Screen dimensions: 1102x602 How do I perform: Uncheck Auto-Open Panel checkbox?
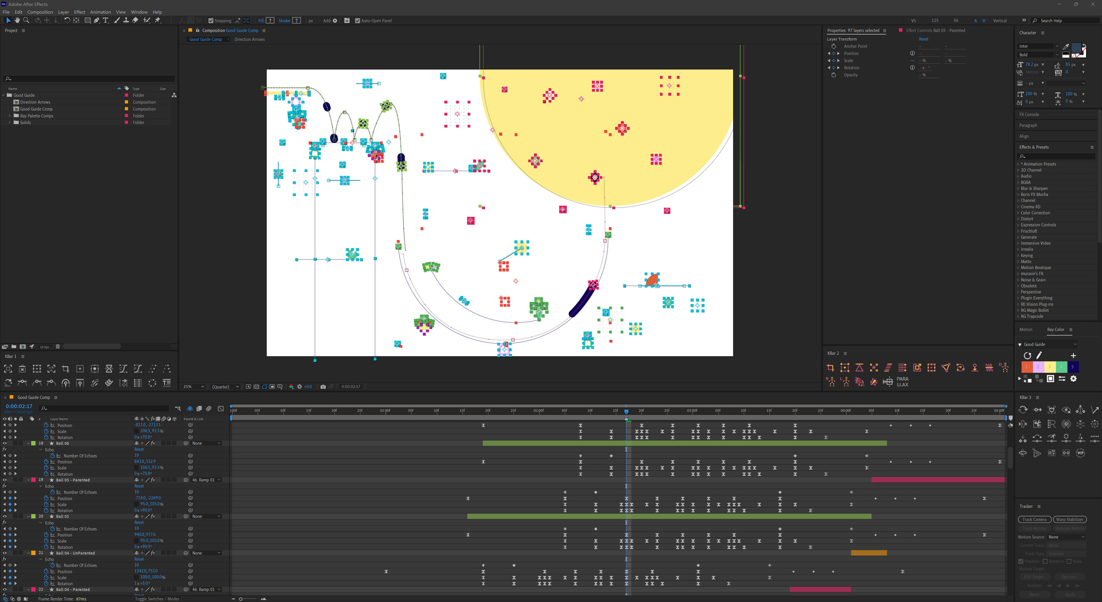[357, 21]
